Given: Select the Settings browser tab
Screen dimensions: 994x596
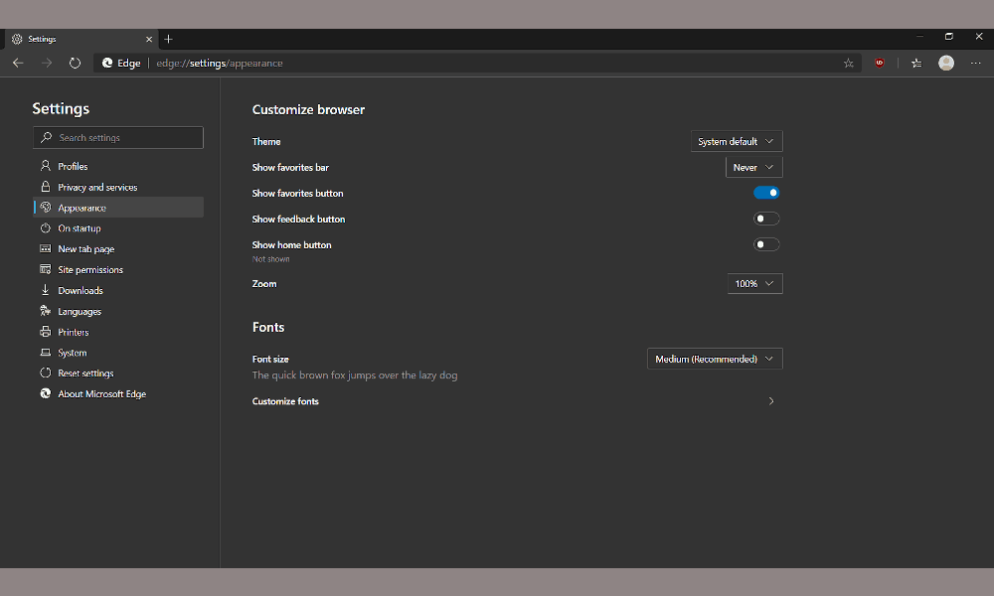Looking at the screenshot, I should pyautogui.click(x=82, y=40).
